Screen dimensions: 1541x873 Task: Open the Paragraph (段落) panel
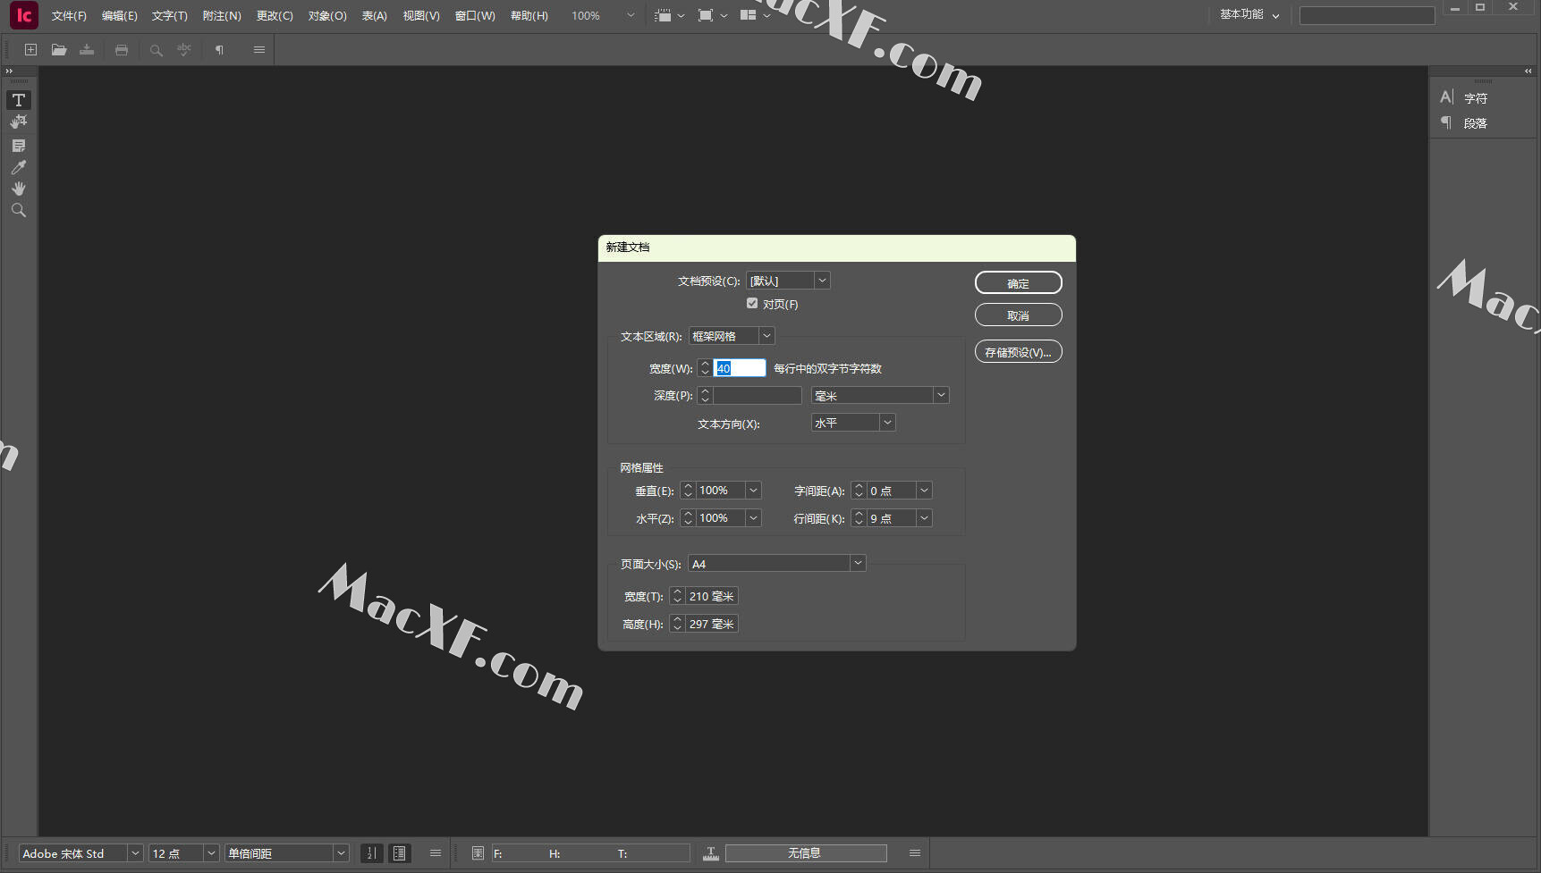pos(1474,123)
